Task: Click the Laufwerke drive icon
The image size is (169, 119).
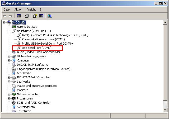Action: coord(14,82)
